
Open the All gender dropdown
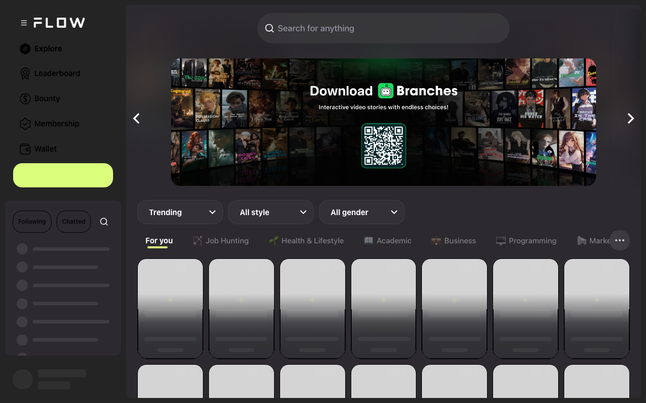click(x=362, y=212)
